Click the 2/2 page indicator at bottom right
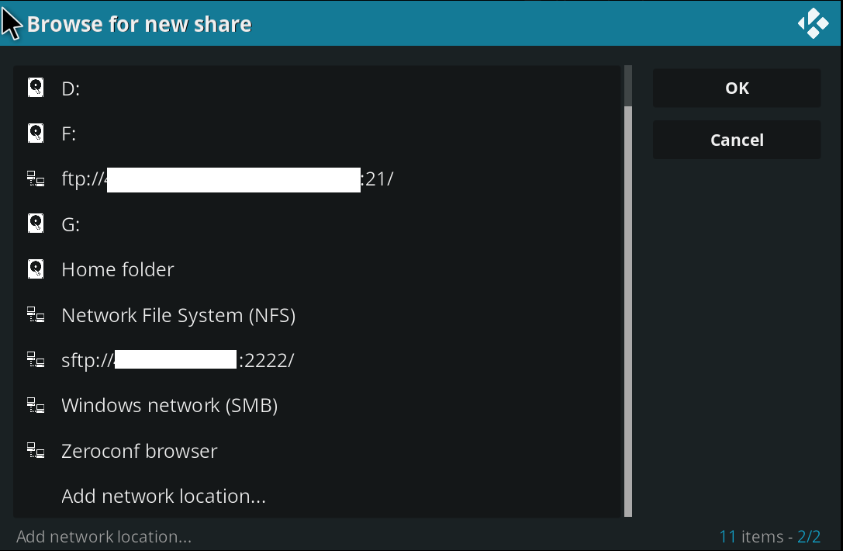The image size is (843, 551). (x=809, y=536)
